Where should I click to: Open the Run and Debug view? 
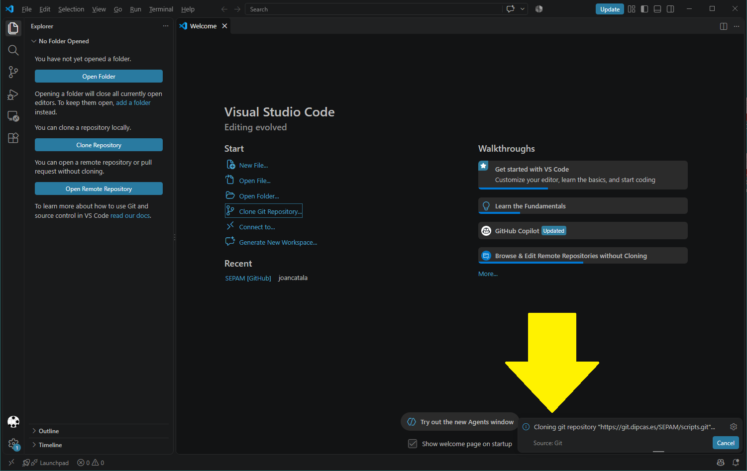[13, 94]
